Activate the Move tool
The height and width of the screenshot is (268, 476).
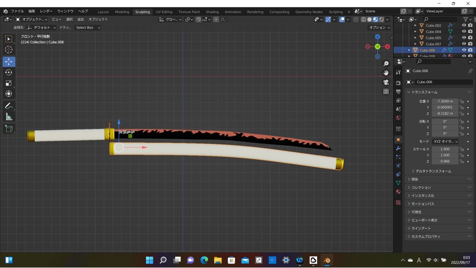(x=8, y=62)
